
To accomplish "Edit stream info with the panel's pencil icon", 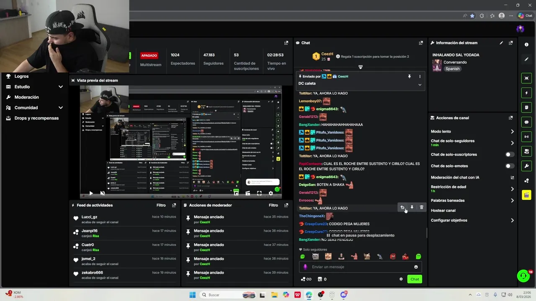I will coord(501,43).
